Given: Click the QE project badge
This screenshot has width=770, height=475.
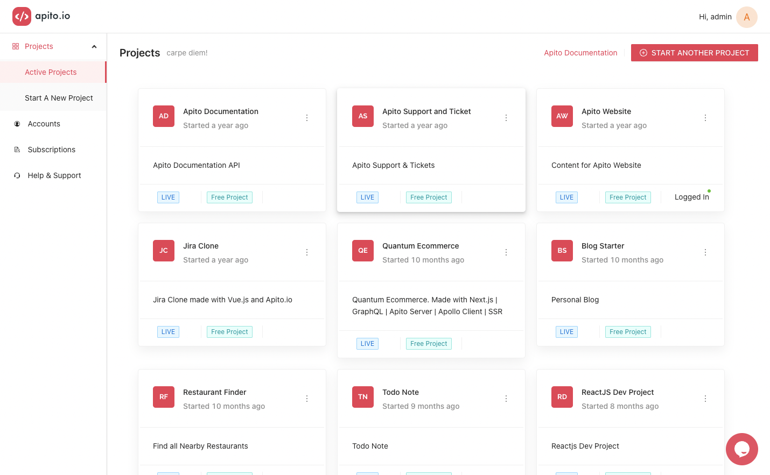Looking at the screenshot, I should (363, 251).
